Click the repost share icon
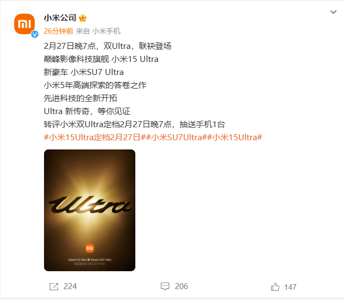The width and height of the screenshot is (344, 300). 54,286
